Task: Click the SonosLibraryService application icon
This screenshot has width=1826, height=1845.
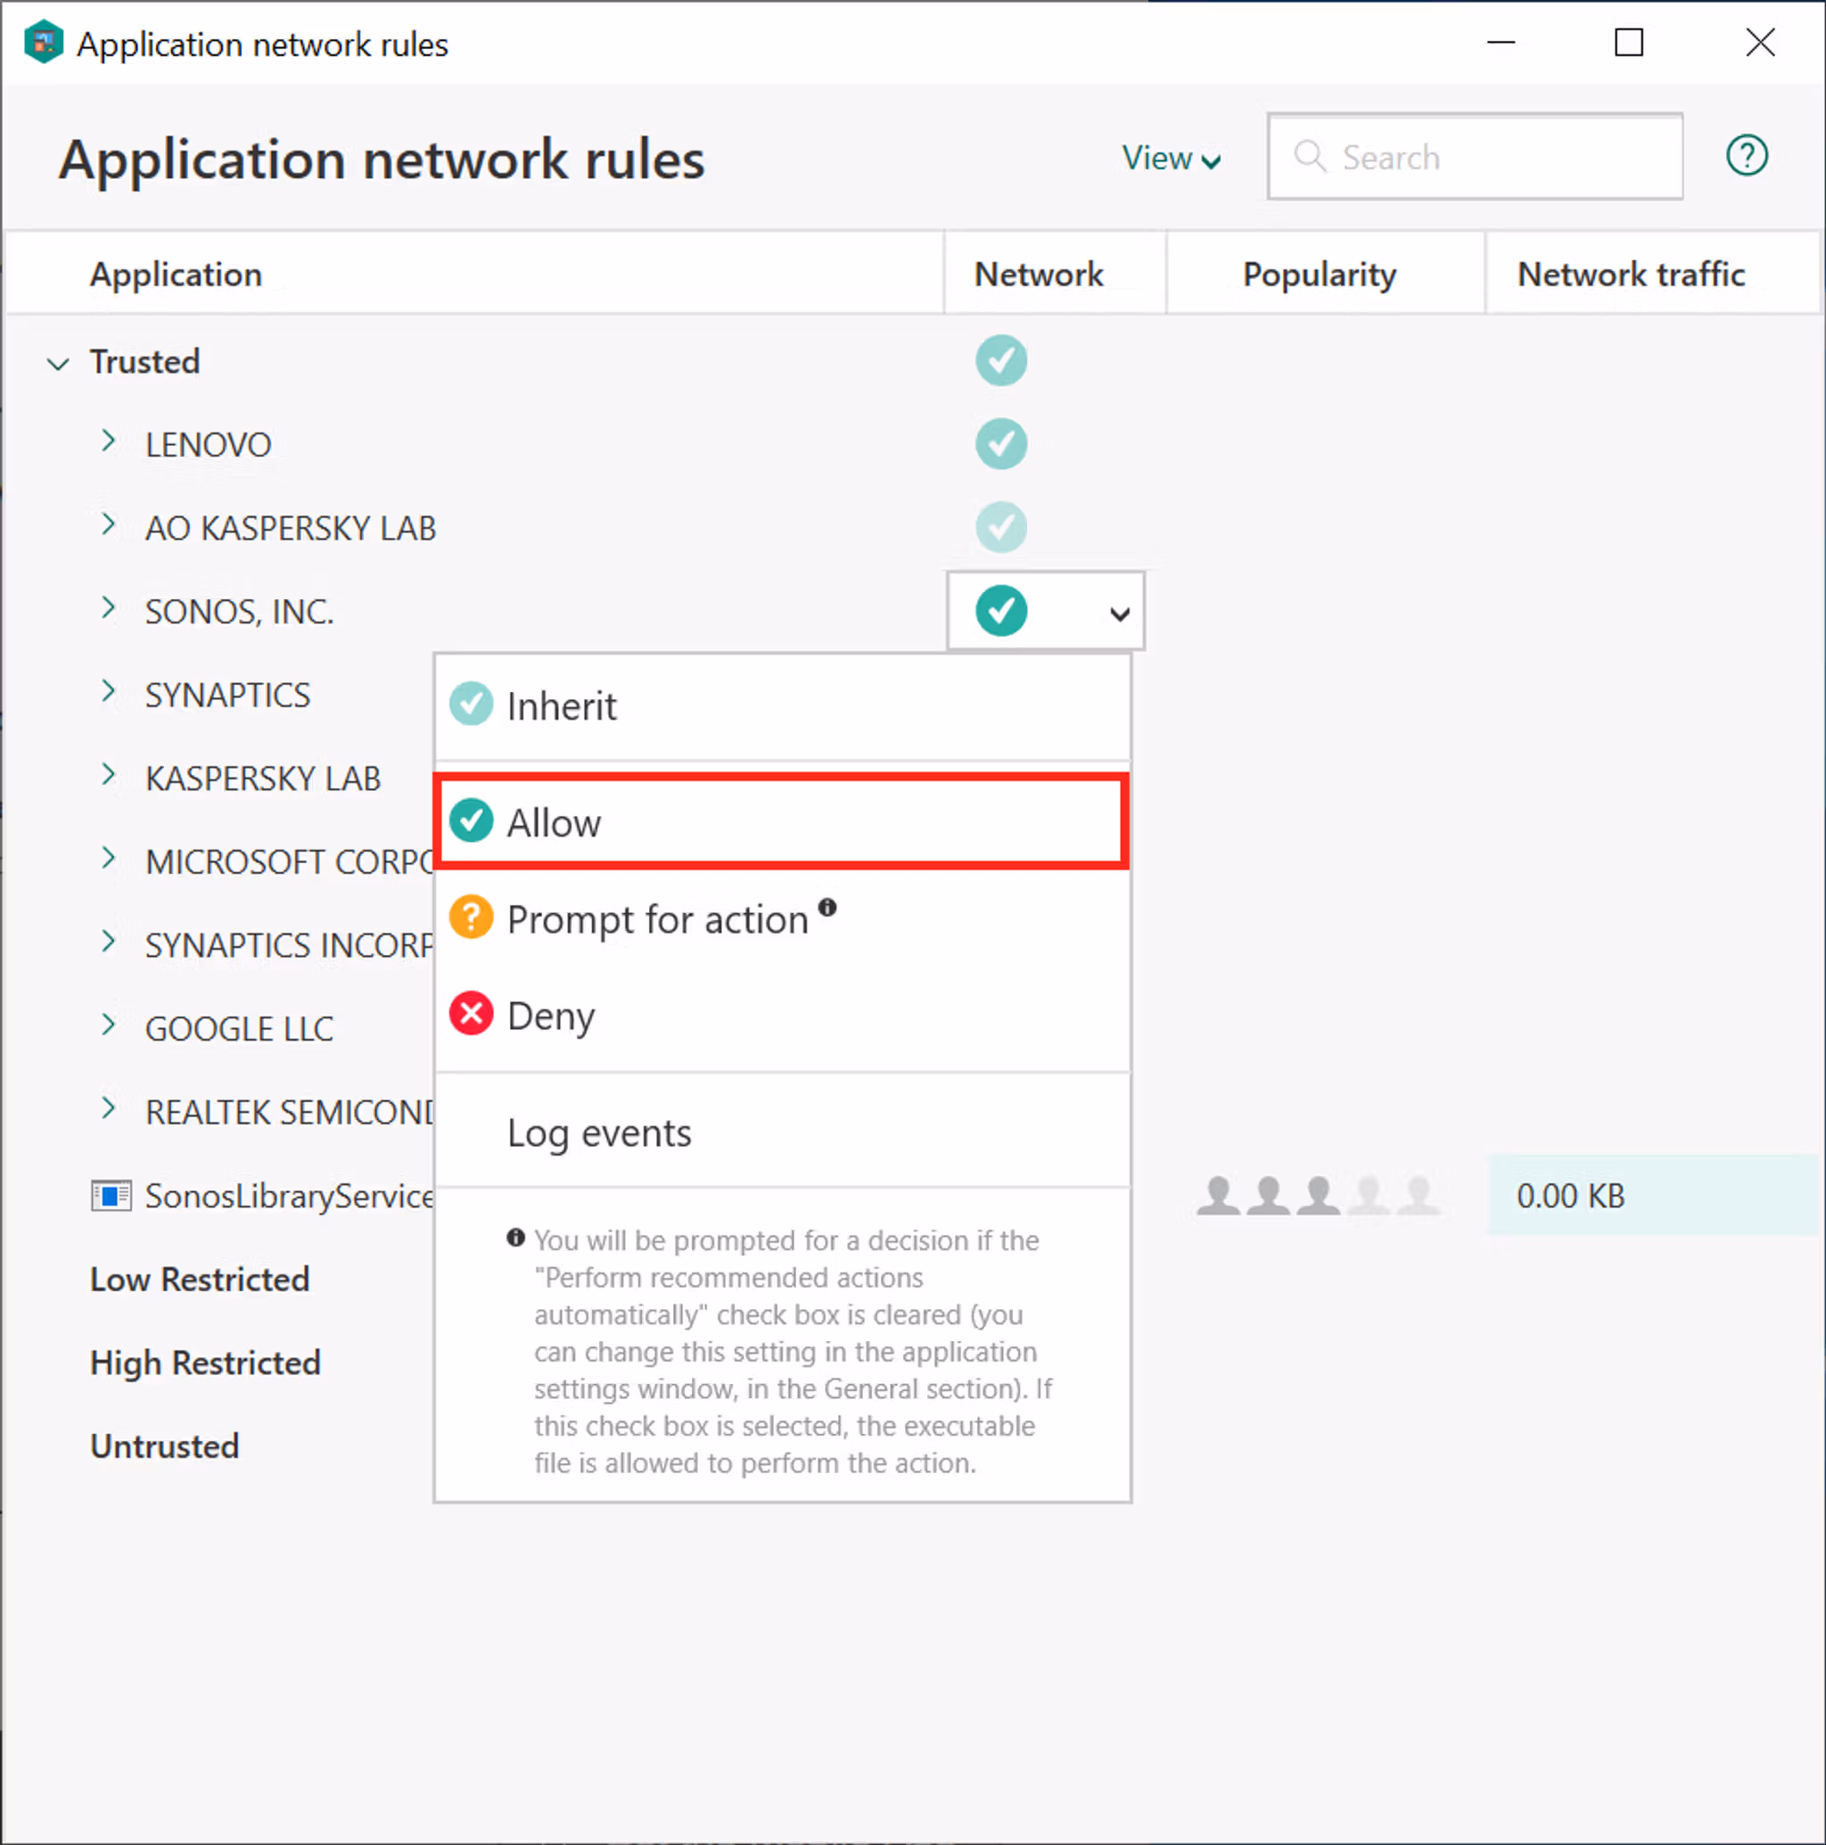Action: pyautogui.click(x=111, y=1196)
